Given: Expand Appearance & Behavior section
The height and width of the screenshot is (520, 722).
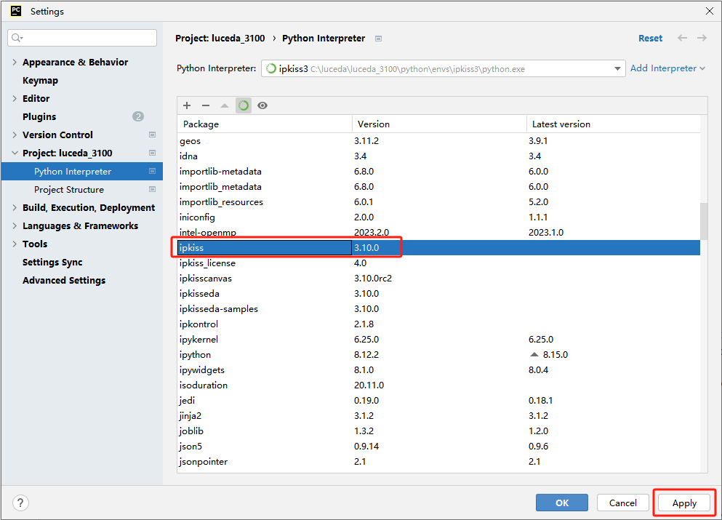Looking at the screenshot, I should (x=15, y=62).
